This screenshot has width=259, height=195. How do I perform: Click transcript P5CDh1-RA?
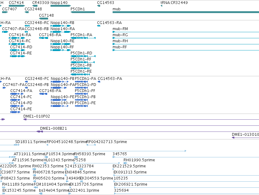pyautogui.click(x=83, y=38)
